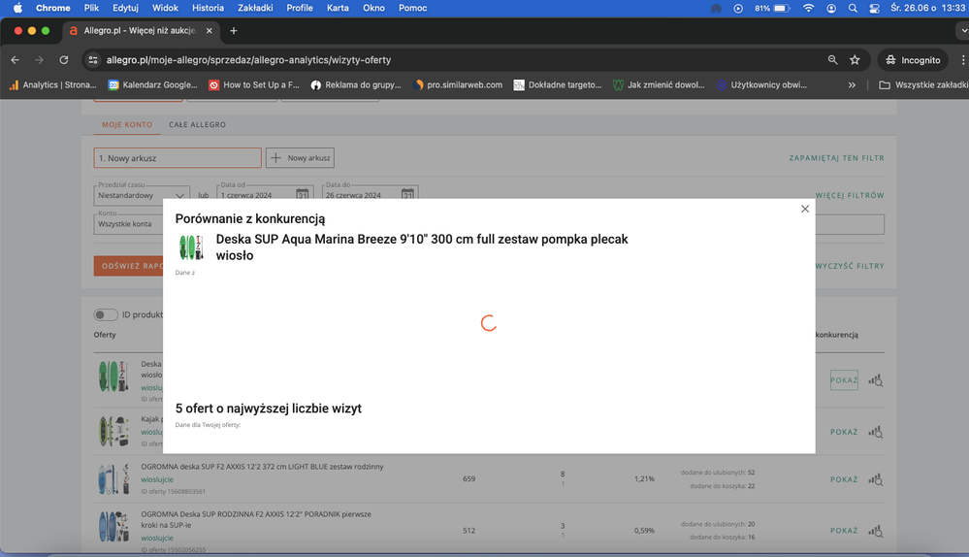969x557 pixels.
Task: Open Spotlight search in menu bar
Action: coord(853,8)
